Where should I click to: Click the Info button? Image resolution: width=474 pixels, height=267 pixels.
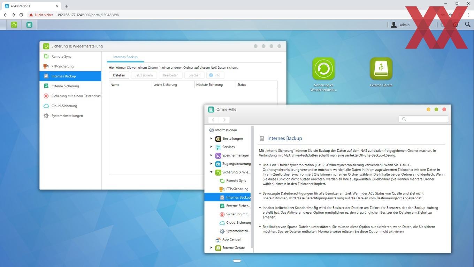point(215,75)
